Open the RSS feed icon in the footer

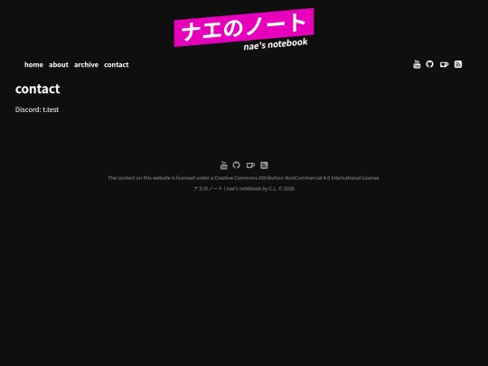(264, 165)
